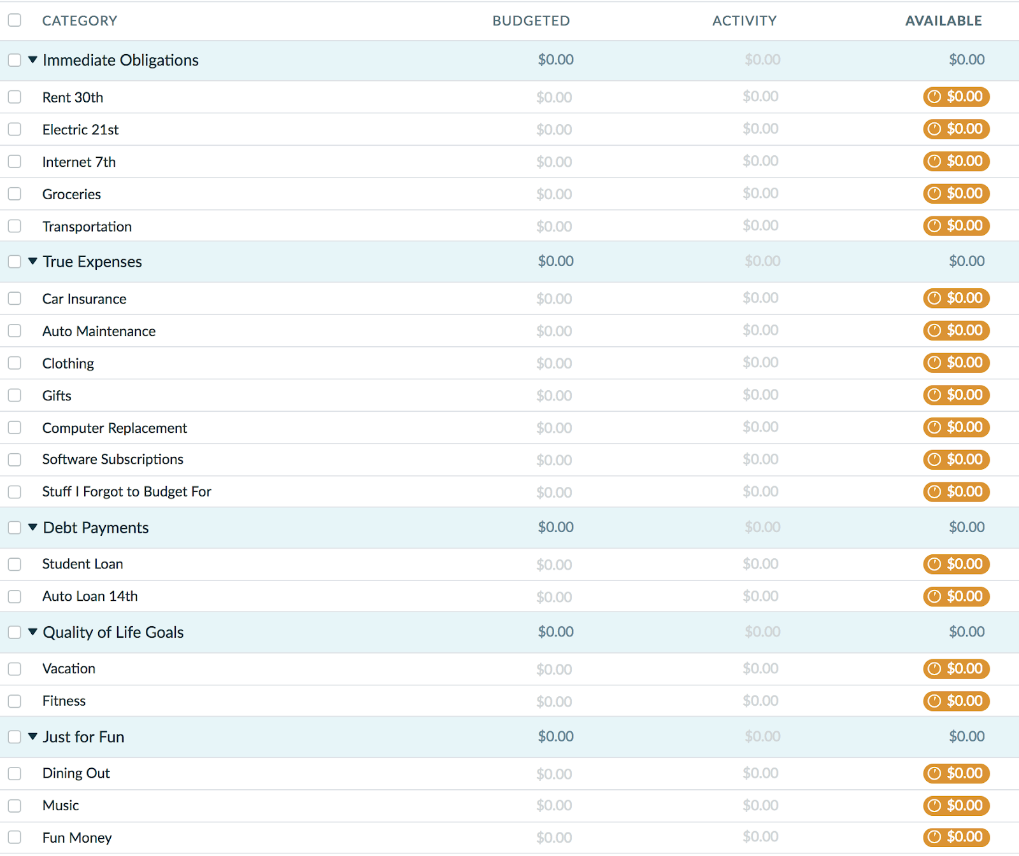Select the Stuff I Forgot to Budget For name
The height and width of the screenshot is (856, 1019).
[127, 492]
